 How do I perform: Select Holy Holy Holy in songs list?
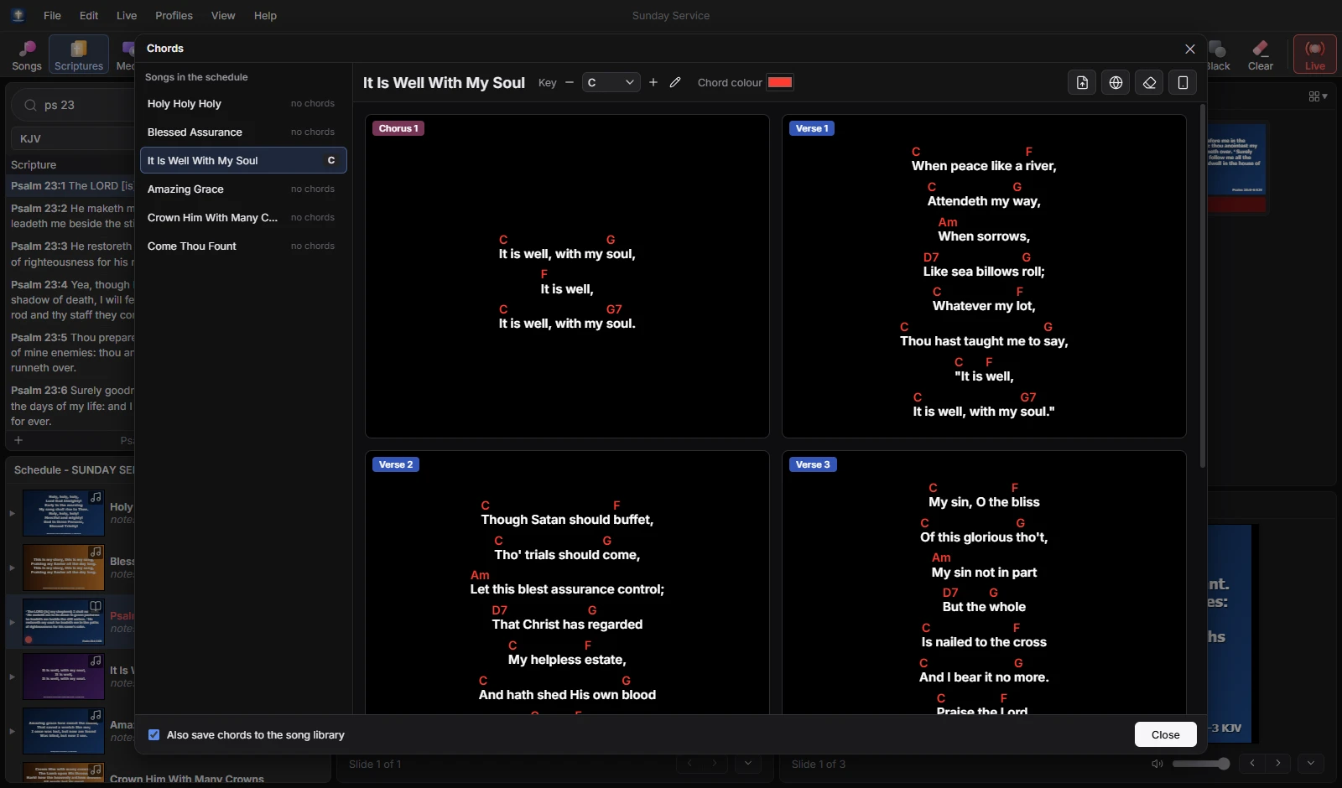coord(243,103)
